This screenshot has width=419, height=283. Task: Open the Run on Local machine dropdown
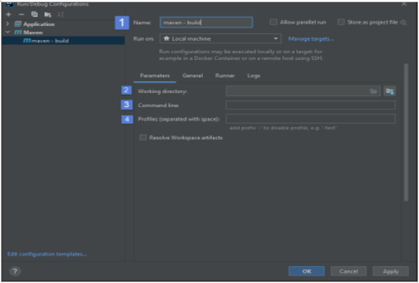coord(220,38)
